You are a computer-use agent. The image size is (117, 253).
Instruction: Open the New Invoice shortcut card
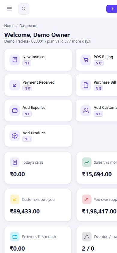[x=38, y=60]
